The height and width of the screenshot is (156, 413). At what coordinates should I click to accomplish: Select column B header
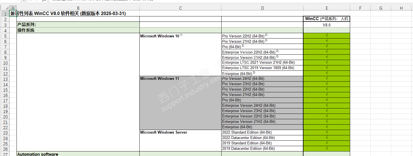point(78,8)
